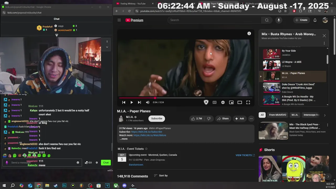The width and height of the screenshot is (336, 189).
Task: Click the YouTube search magnifier button
Action: (x=267, y=20)
